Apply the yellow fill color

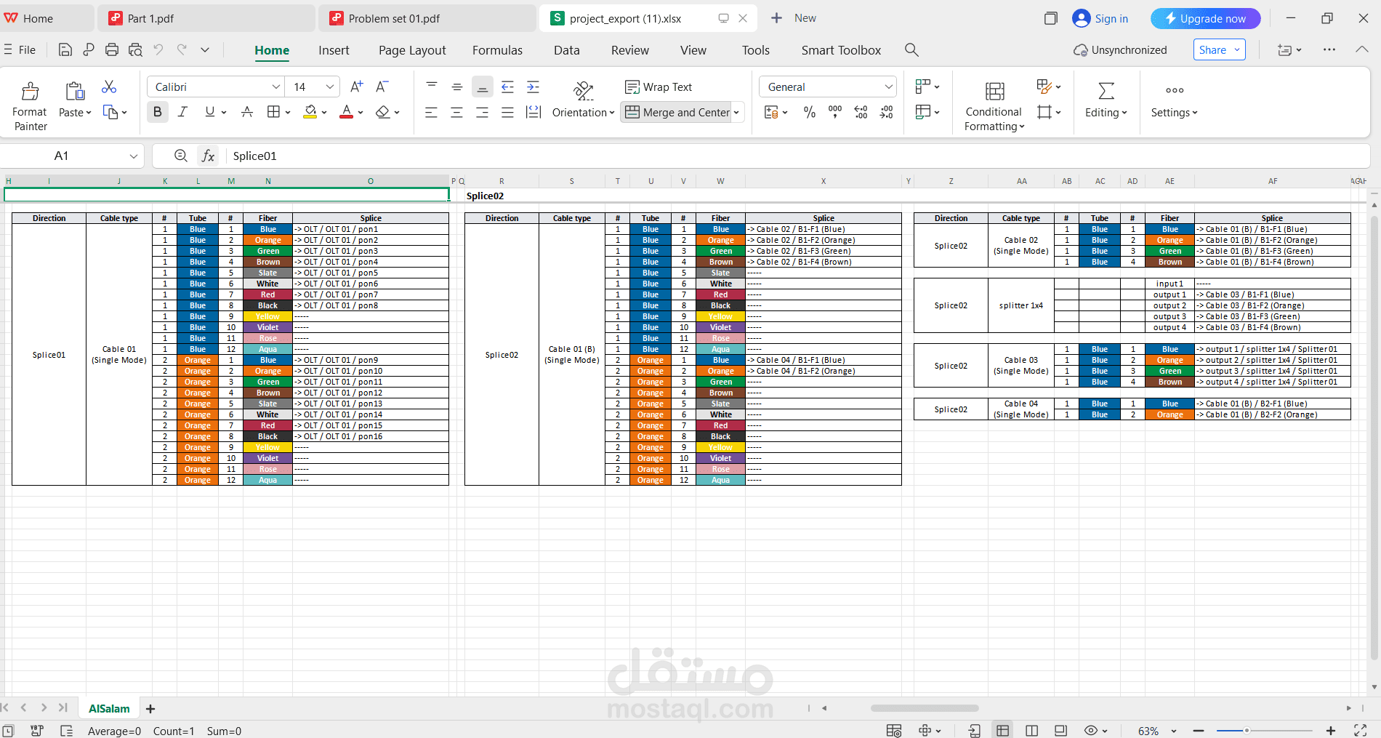coord(310,112)
